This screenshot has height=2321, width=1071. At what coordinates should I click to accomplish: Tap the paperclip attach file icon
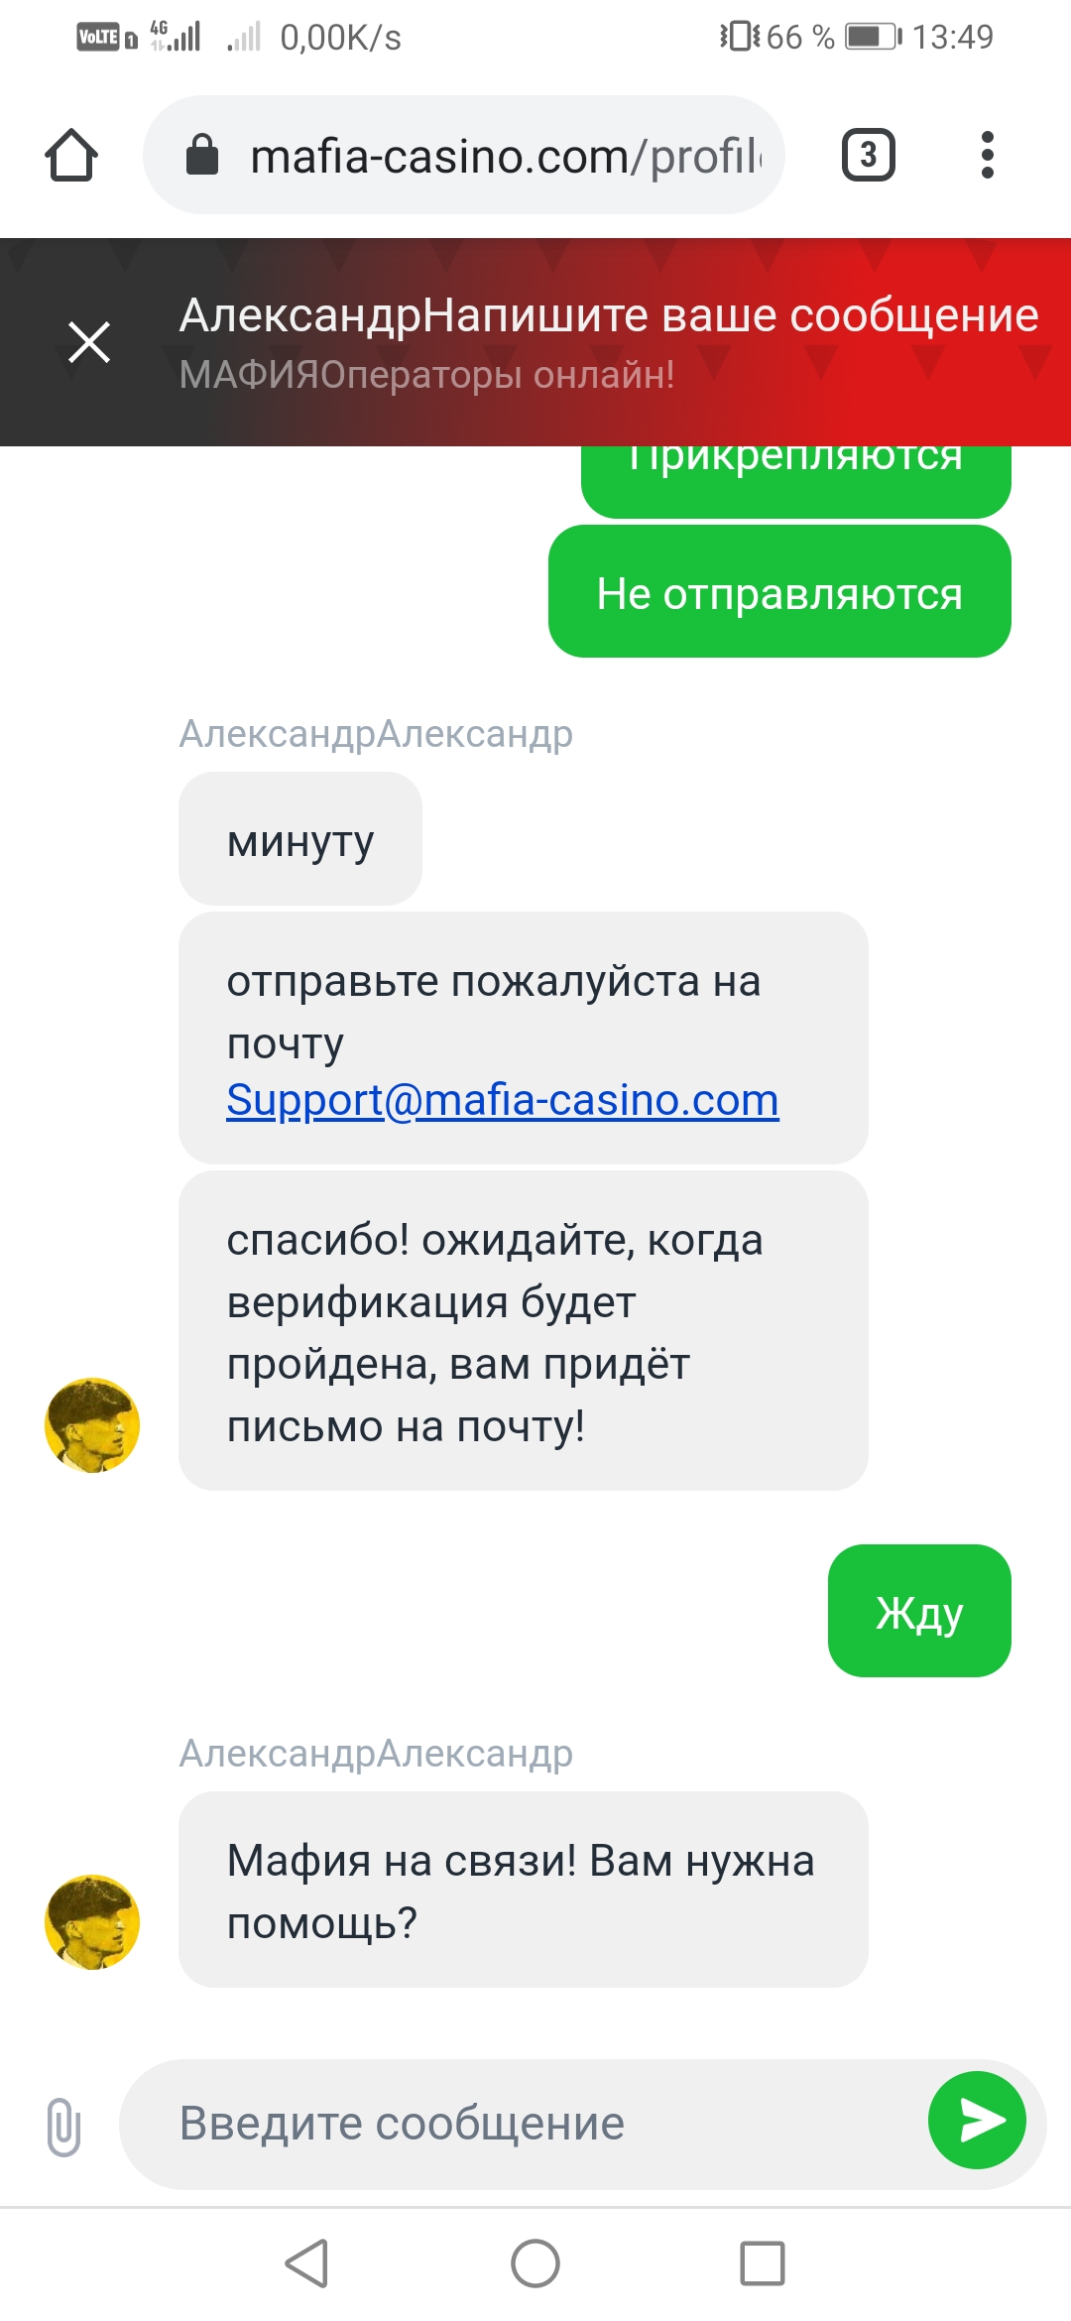tap(63, 2126)
